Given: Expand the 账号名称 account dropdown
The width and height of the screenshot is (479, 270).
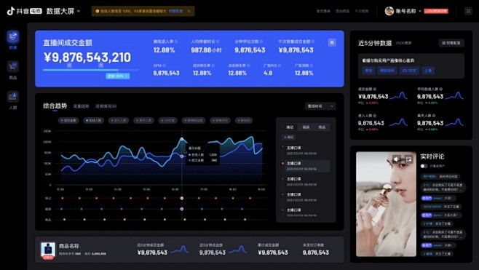Looking at the screenshot, I should coord(420,12).
